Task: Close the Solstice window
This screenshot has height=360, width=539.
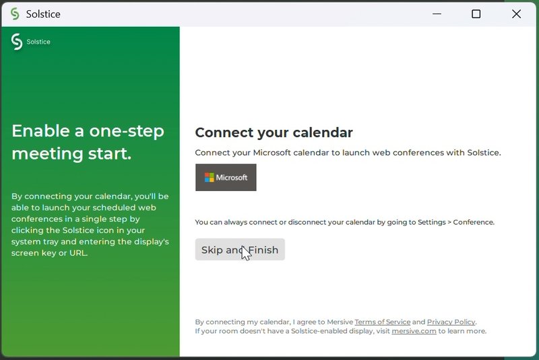Action: pyautogui.click(x=516, y=14)
